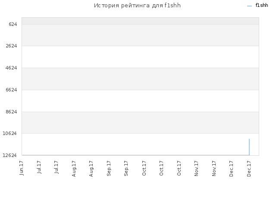Image resolution: width=276 pixels, height=207 pixels.
Task: Click the 12624 y-axis label
Action: [9, 155]
